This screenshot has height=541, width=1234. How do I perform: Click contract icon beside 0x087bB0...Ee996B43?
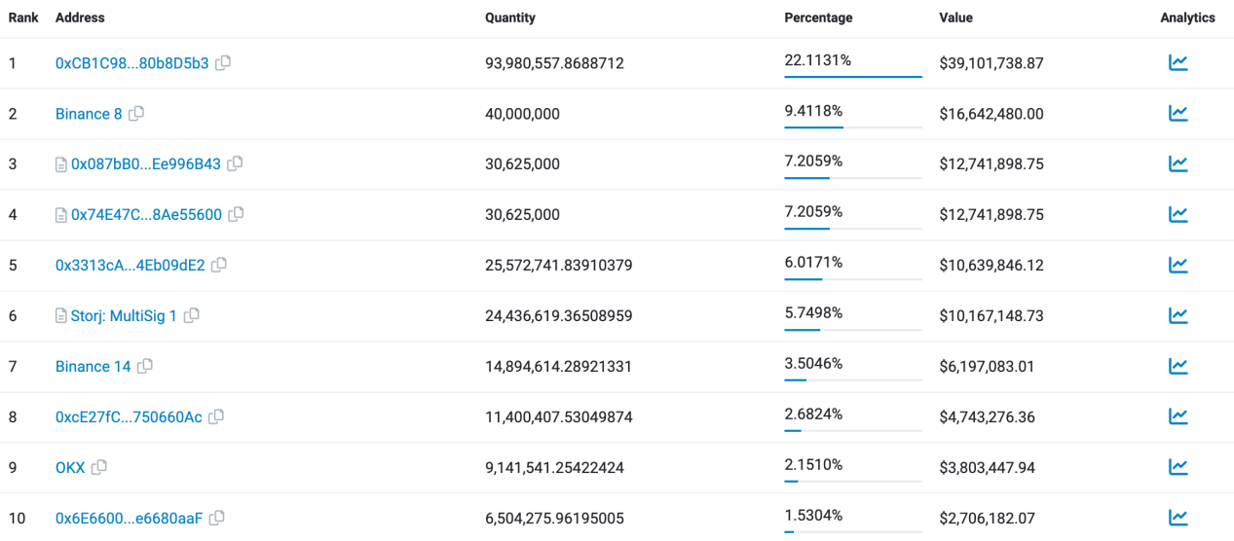61,164
